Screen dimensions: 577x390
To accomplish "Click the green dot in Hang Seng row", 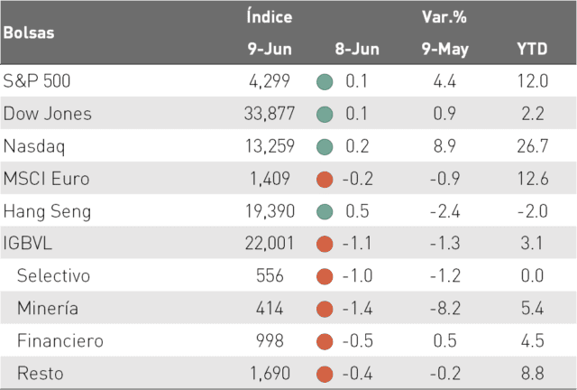I will click(325, 212).
